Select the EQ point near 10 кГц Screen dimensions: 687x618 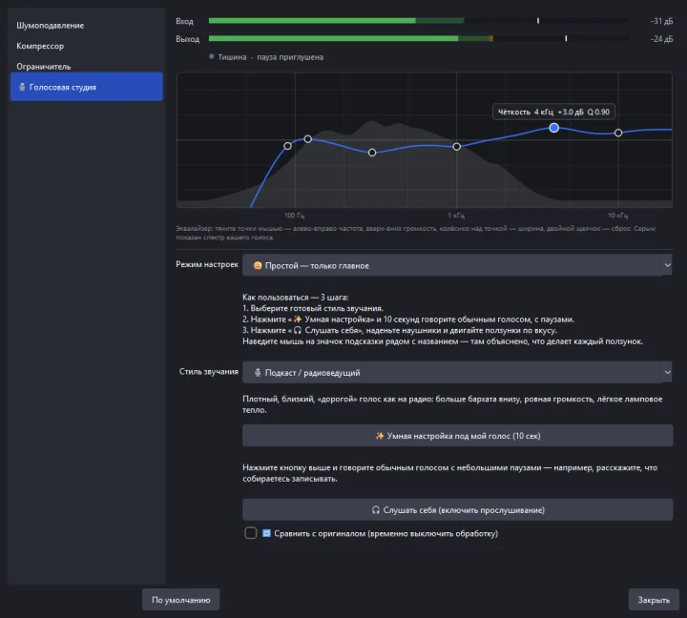point(618,133)
